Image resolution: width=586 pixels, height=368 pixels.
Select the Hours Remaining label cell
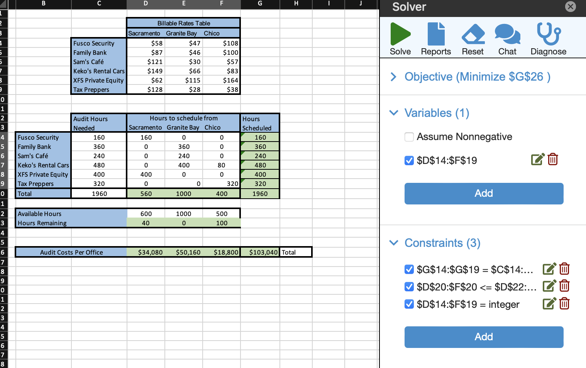[x=71, y=223]
